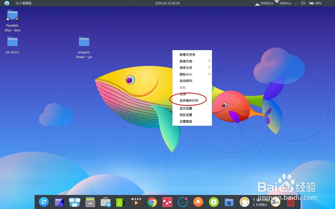
Task: Open the blue circular screen recorder icon
Action: pyautogui.click(x=183, y=202)
